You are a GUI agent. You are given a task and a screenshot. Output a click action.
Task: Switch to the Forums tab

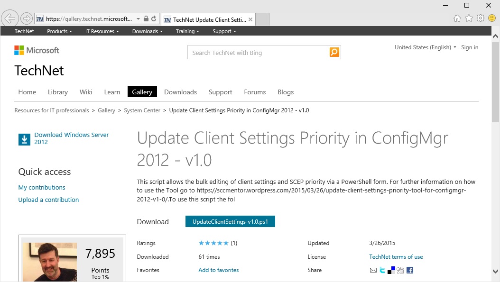pos(255,92)
